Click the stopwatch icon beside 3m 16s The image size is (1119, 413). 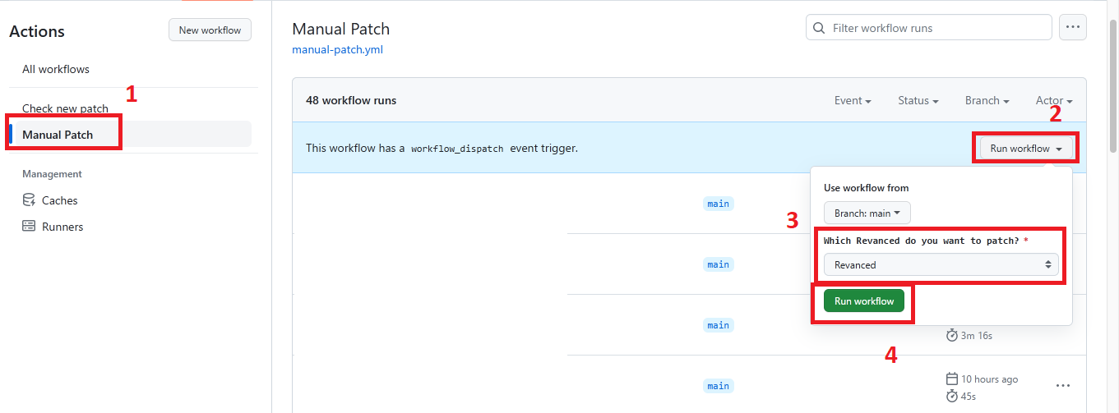(x=952, y=335)
